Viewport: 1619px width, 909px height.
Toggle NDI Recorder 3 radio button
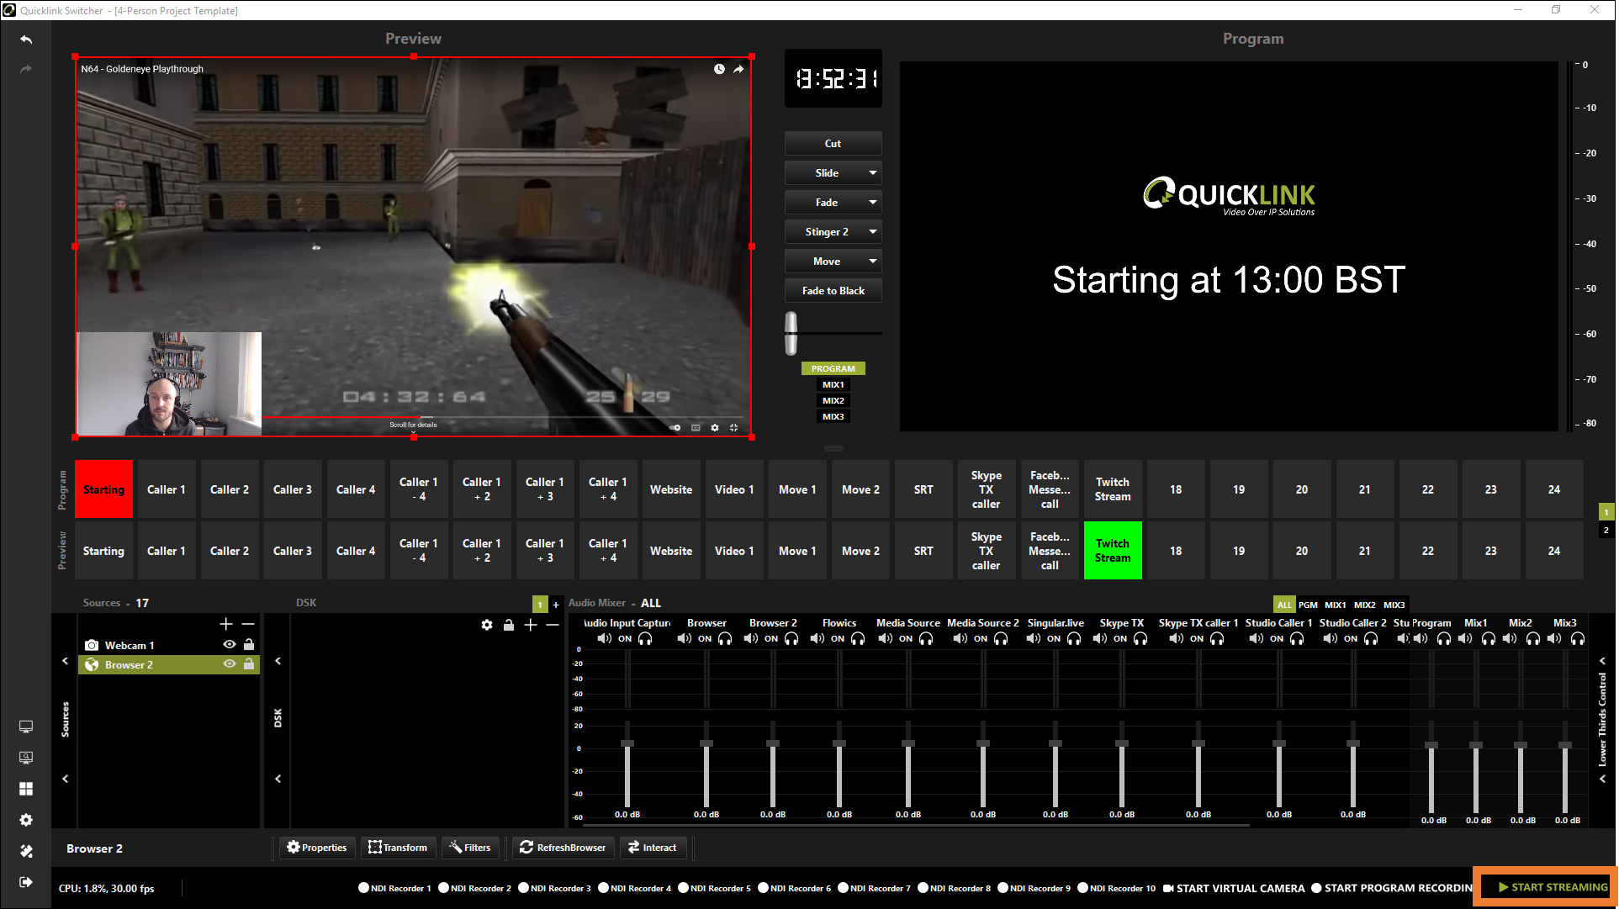(523, 888)
